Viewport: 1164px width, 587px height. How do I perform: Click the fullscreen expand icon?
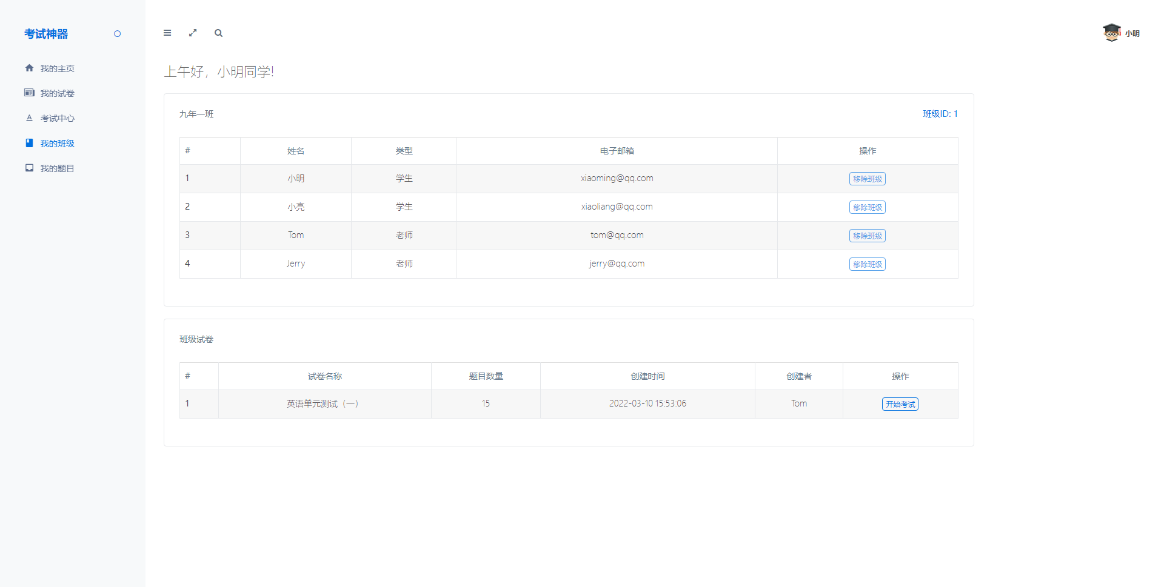click(x=193, y=33)
